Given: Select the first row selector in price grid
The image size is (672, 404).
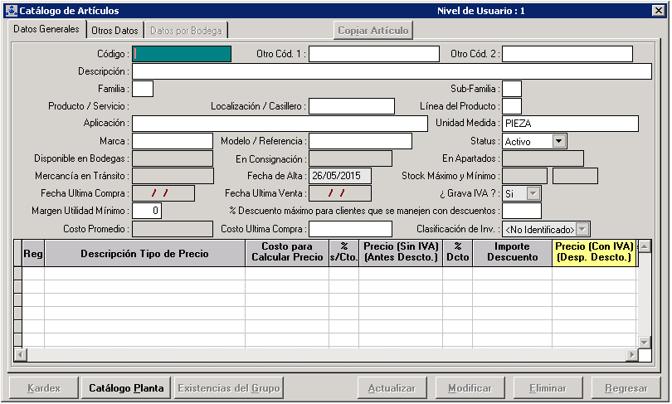Looking at the screenshot, I should [x=17, y=272].
